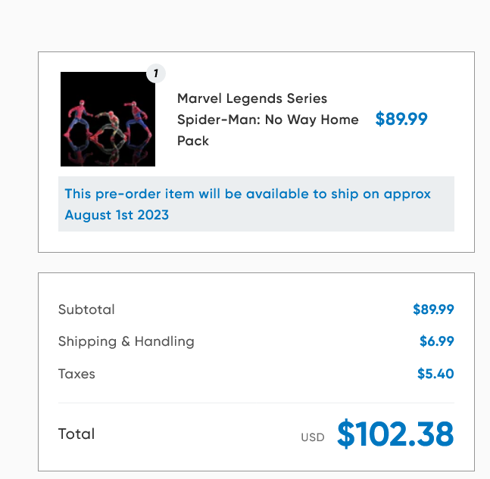490x479 pixels.
Task: Select the Subtotal amount $89.99
Action: pos(433,309)
